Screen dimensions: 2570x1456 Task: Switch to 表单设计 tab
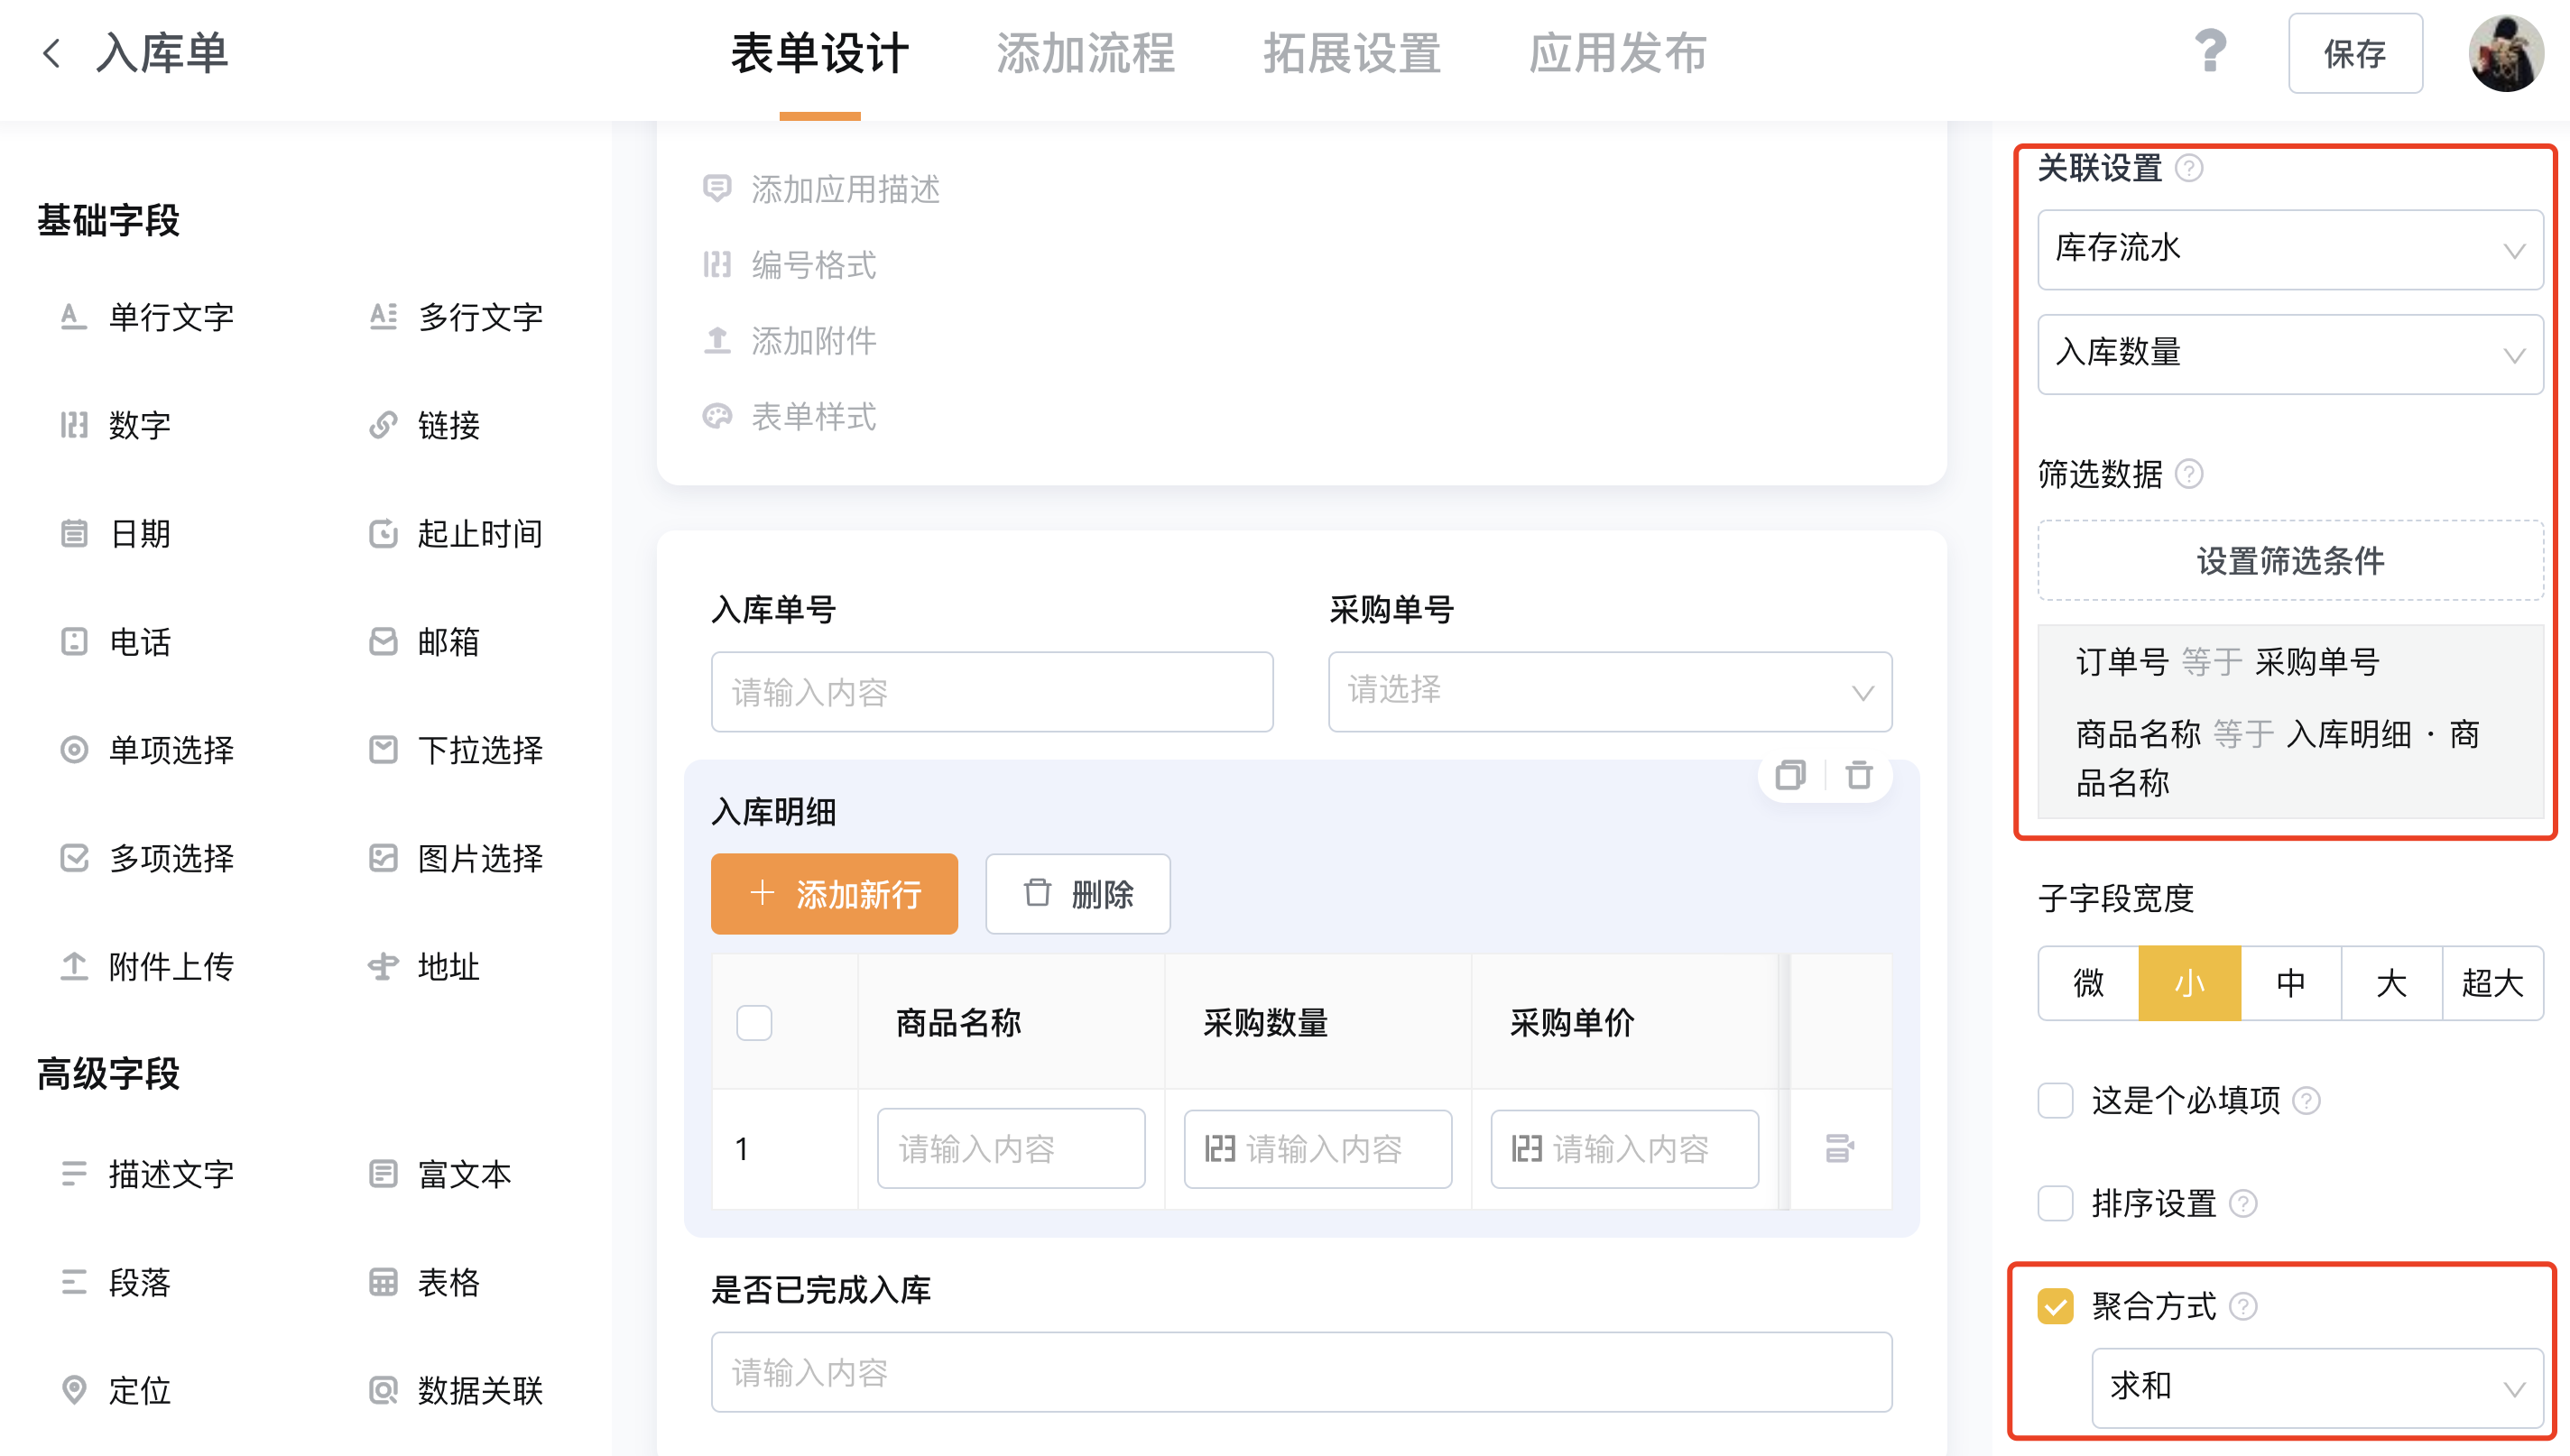tap(820, 53)
